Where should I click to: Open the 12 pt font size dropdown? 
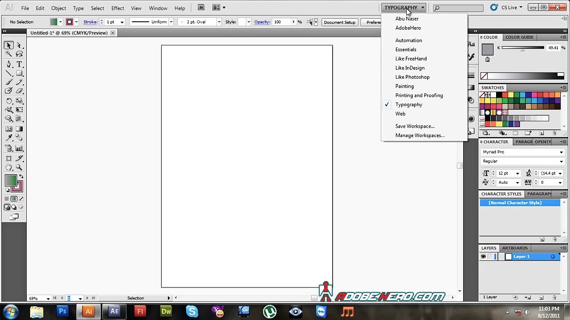pyautogui.click(x=517, y=173)
